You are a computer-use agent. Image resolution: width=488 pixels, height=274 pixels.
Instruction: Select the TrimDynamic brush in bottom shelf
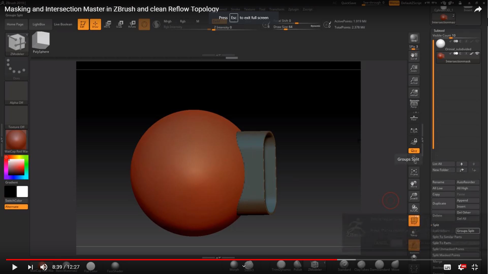coord(281,266)
